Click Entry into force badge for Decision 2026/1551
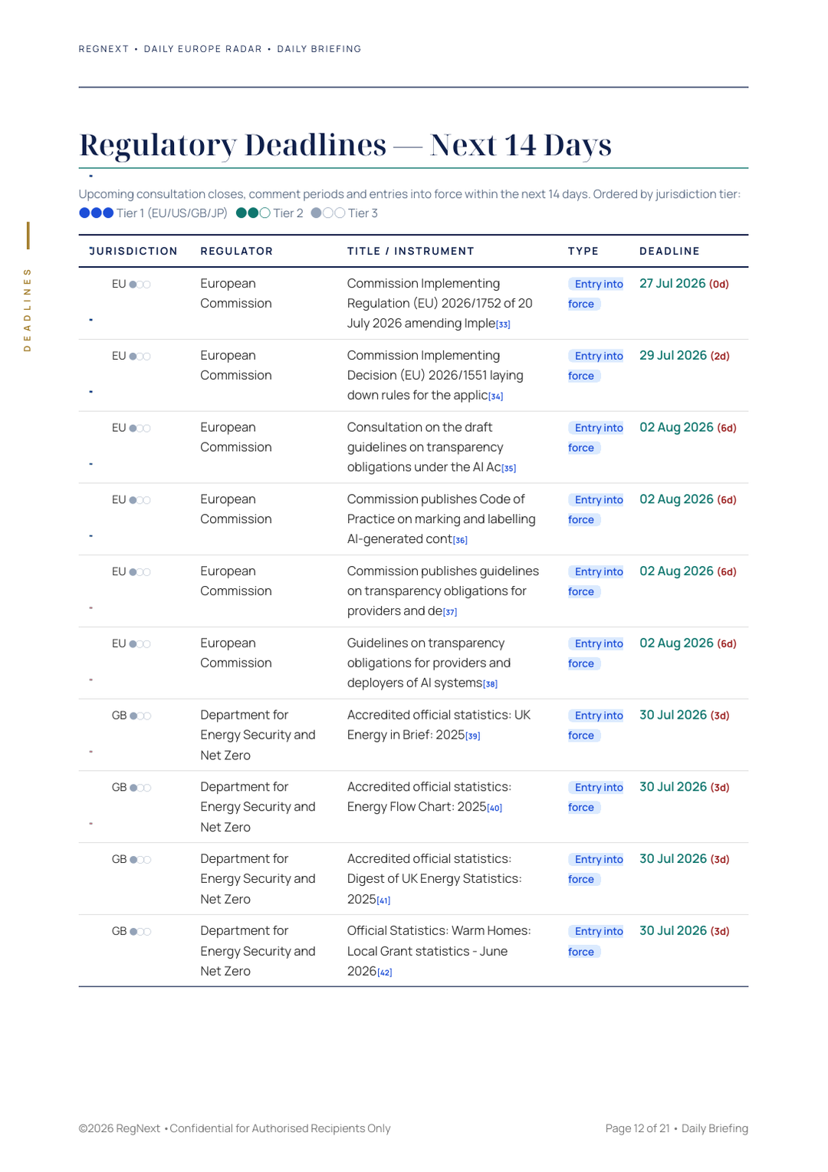Image resolution: width=828 pixels, height=1172 pixels. click(x=596, y=366)
